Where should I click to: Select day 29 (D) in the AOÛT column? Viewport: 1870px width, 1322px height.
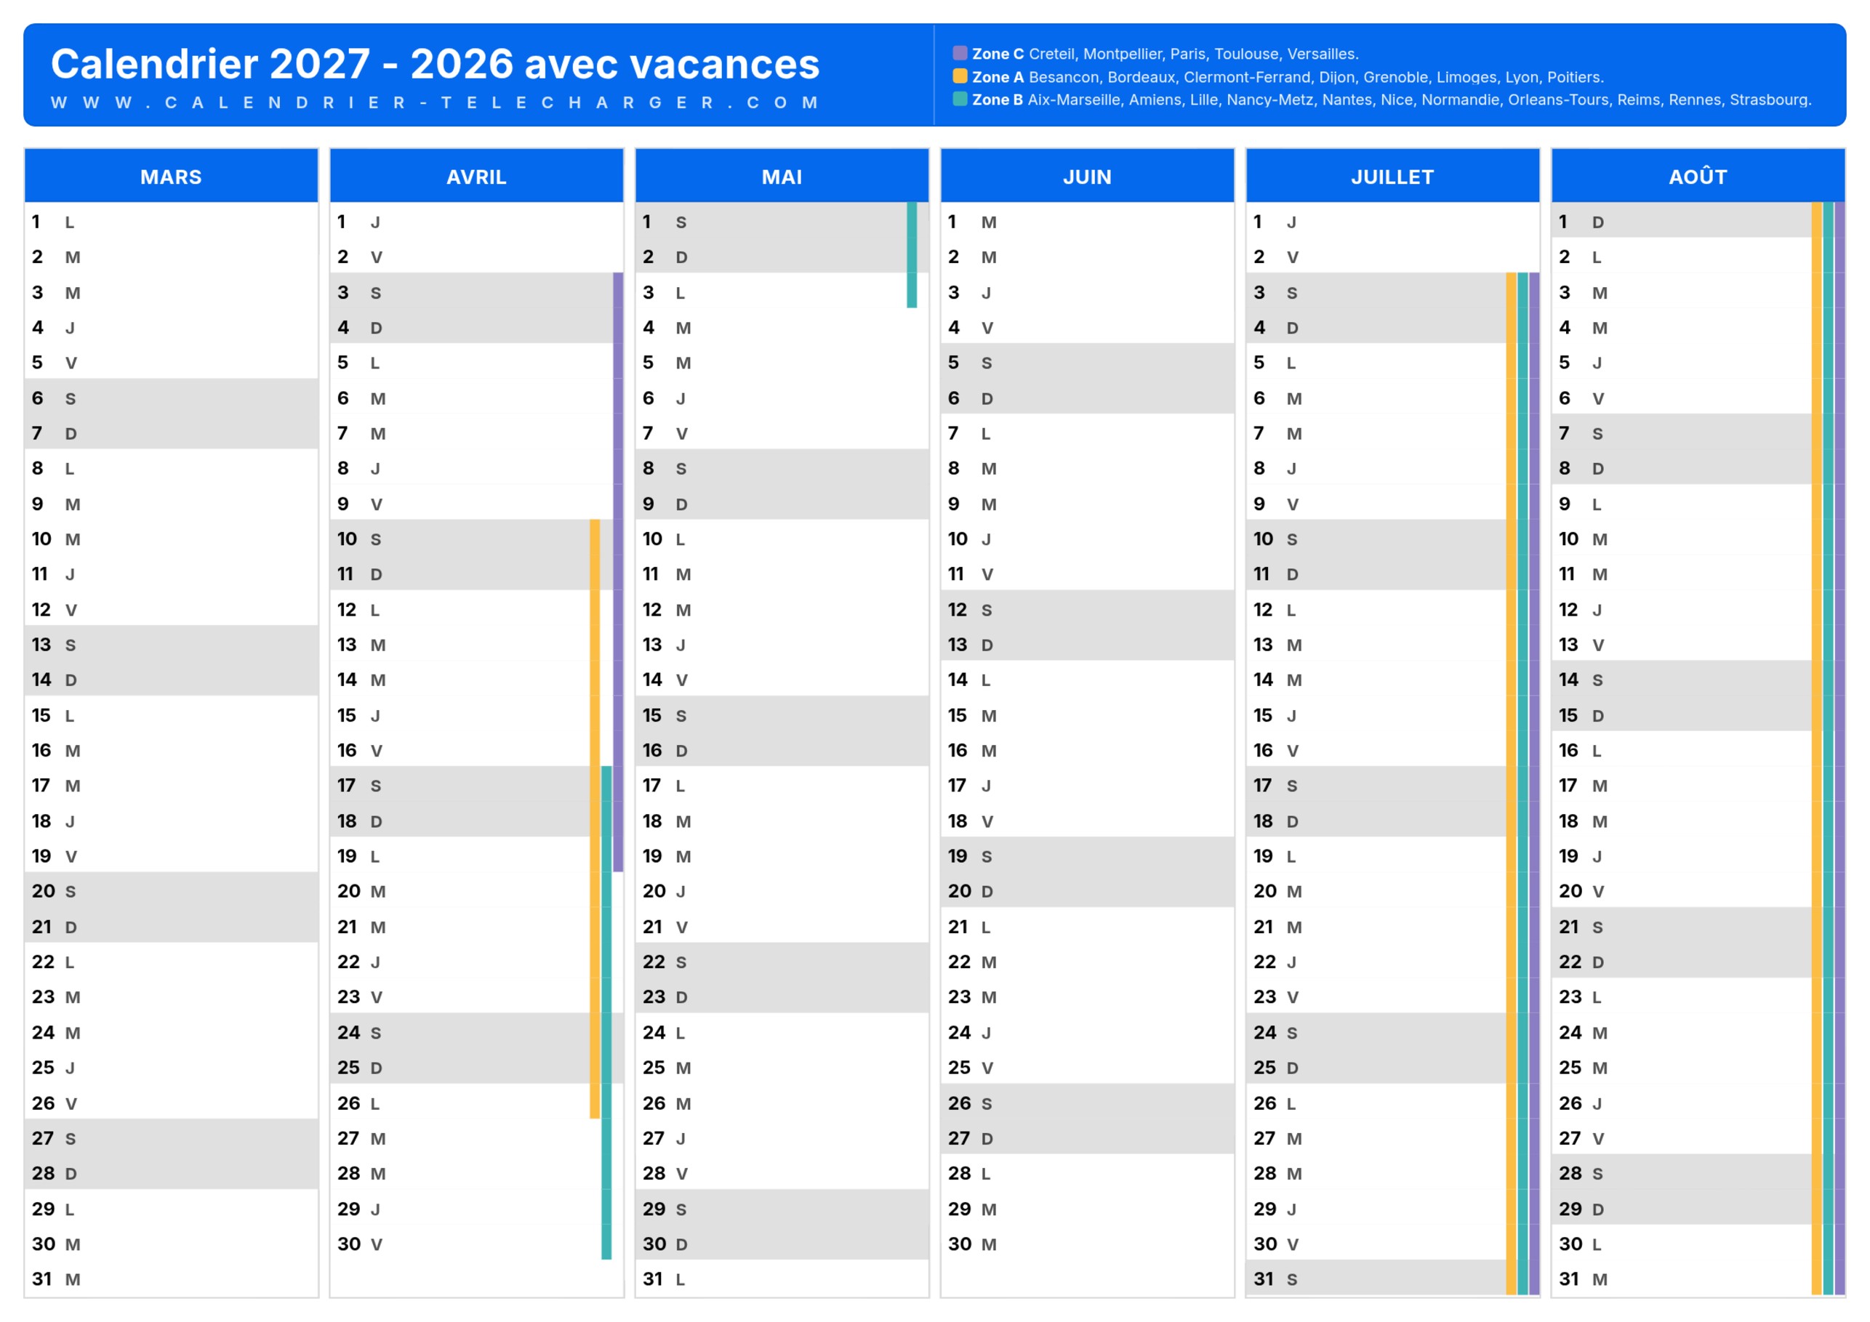click(x=1698, y=1208)
